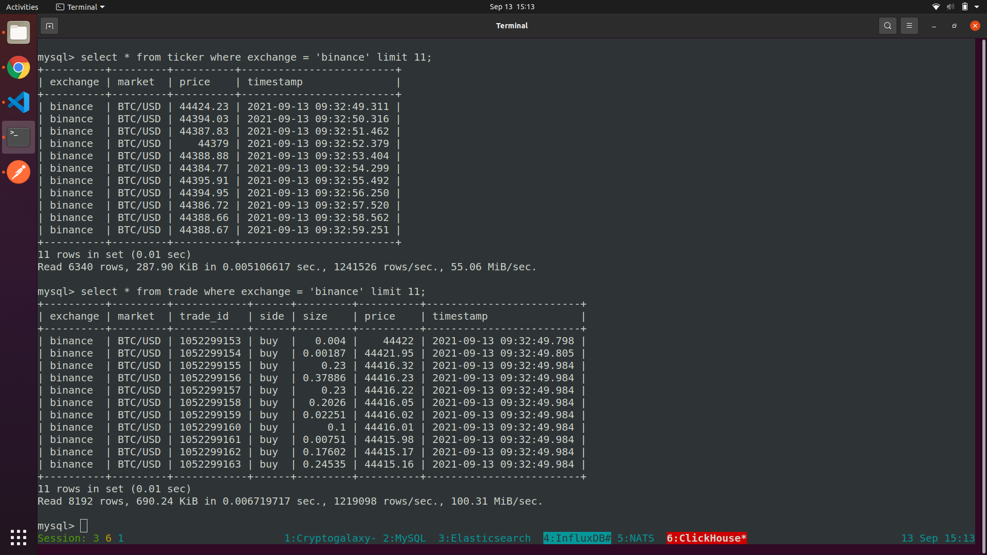Click the terminal vertical scrollbar
The height and width of the screenshot is (555, 987).
pyautogui.click(x=983, y=288)
